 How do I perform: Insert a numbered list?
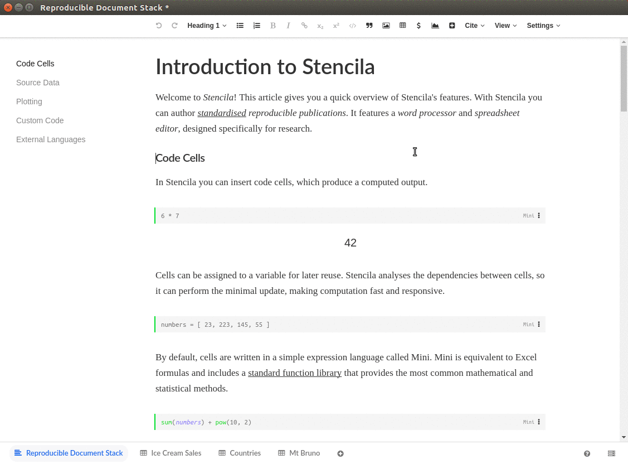pyautogui.click(x=257, y=25)
